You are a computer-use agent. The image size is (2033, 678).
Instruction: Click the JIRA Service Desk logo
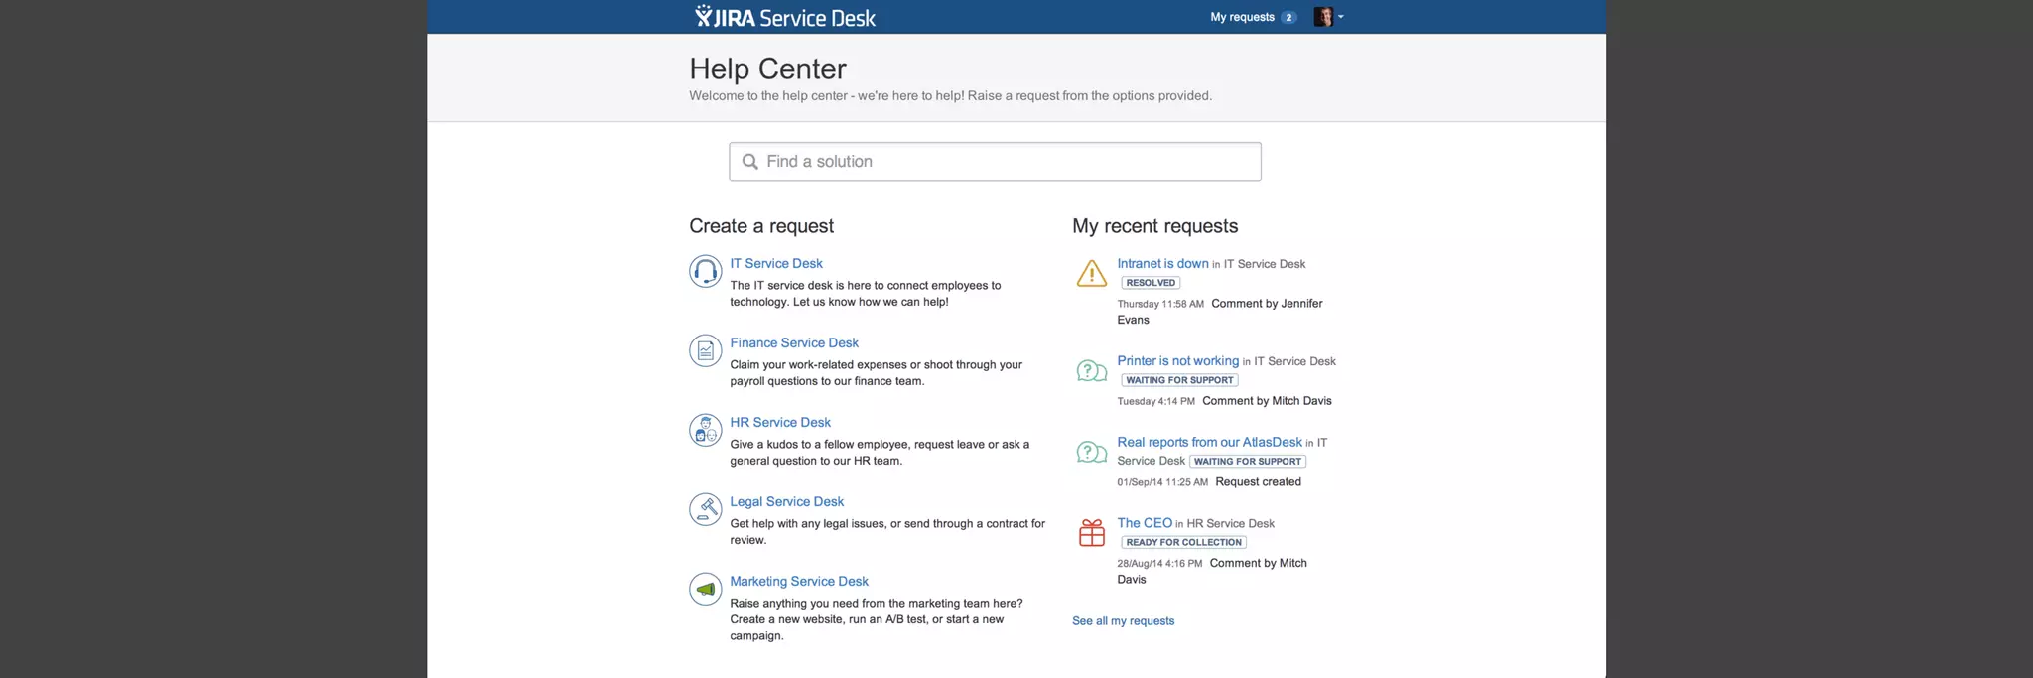784,17
